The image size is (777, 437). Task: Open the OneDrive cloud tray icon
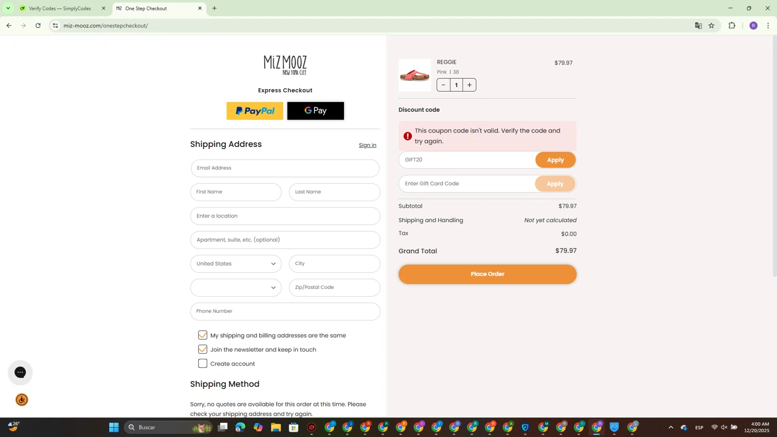point(684,427)
